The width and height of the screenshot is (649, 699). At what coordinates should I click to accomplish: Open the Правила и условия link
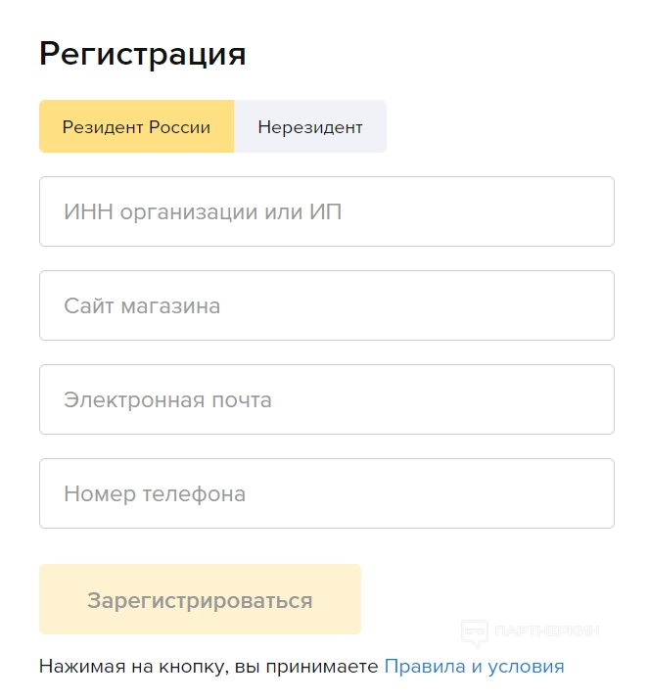coord(474,667)
